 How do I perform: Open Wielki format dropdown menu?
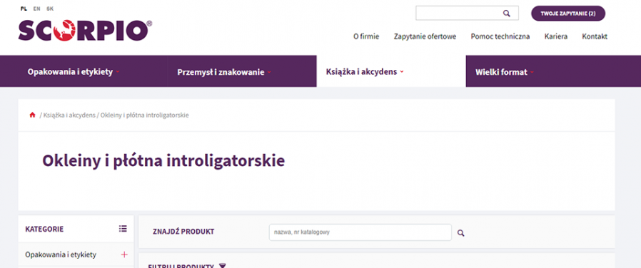(505, 72)
